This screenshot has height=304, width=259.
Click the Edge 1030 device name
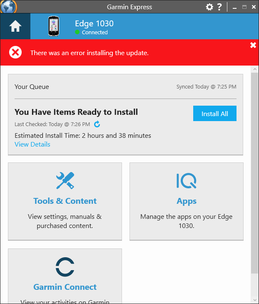[94, 24]
